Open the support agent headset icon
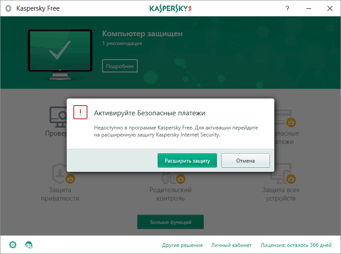Image resolution: width=341 pixels, height=254 pixels. click(29, 245)
